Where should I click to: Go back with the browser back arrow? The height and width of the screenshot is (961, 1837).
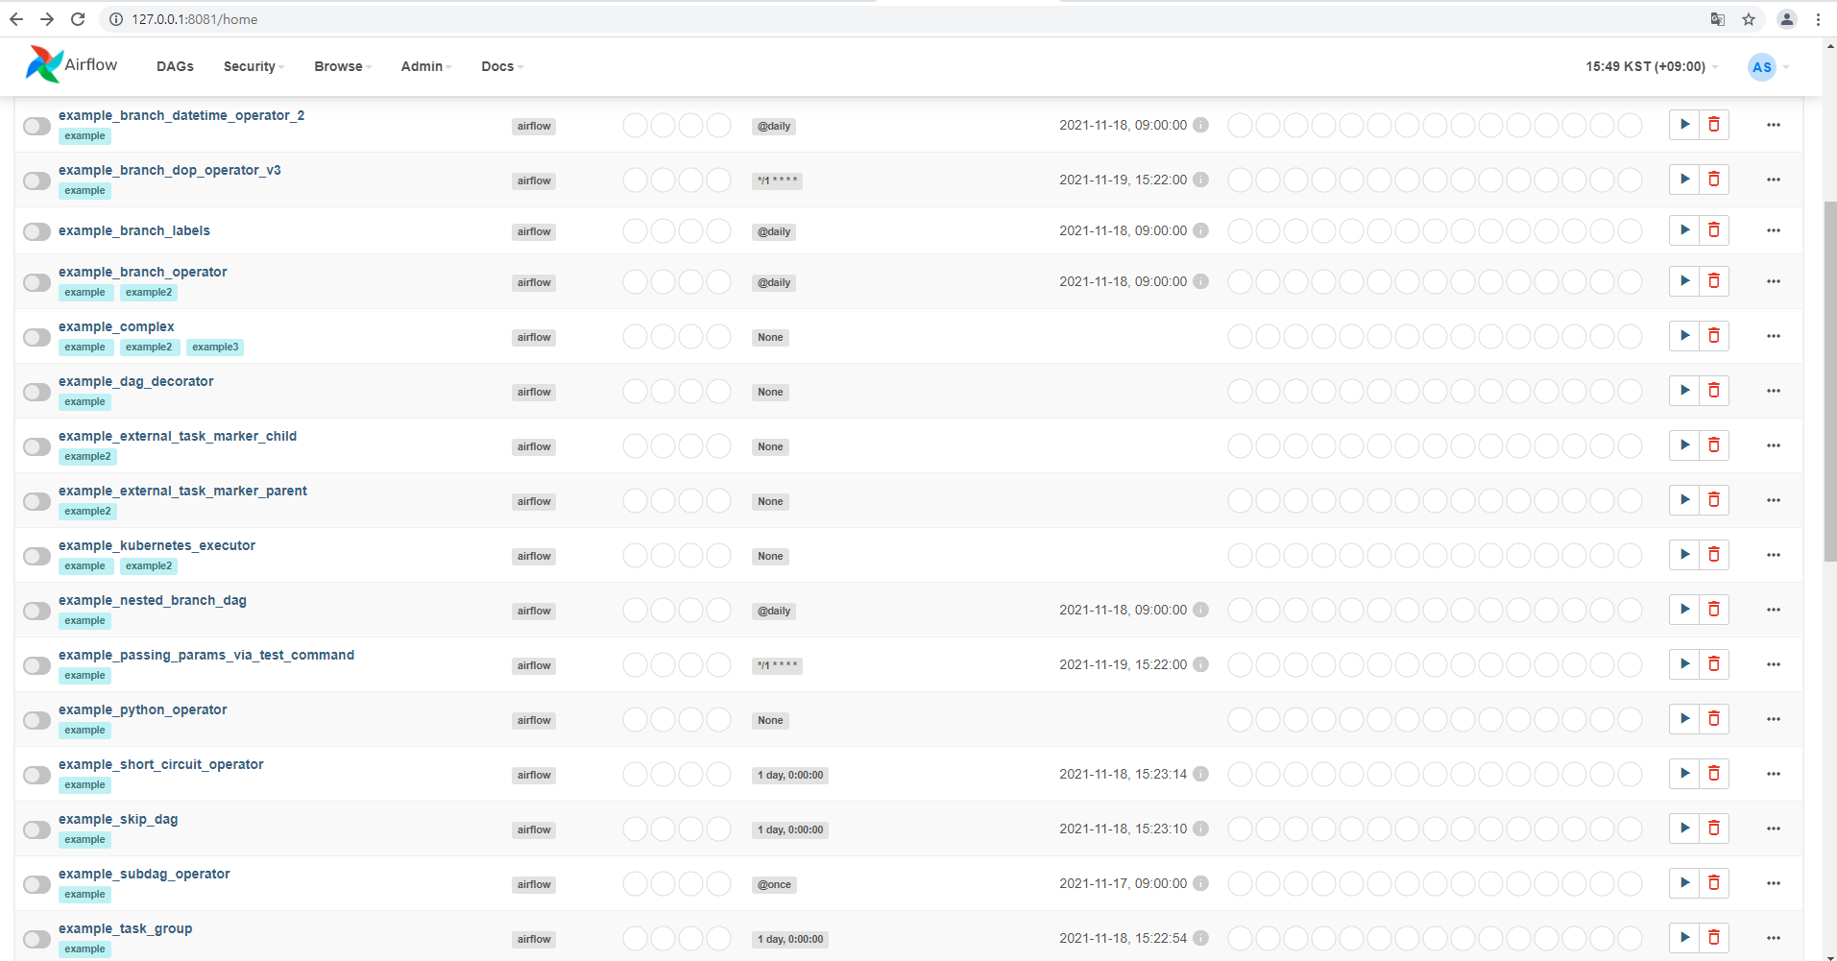[16, 19]
